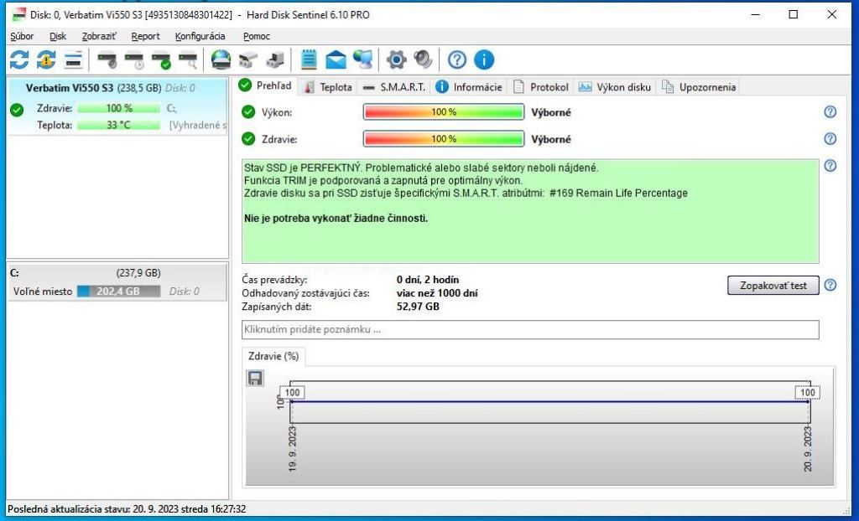Viewport: 859px width, 521px height.
Task: Click the blue refresh arrows toolbar icon
Action: pyautogui.click(x=18, y=59)
